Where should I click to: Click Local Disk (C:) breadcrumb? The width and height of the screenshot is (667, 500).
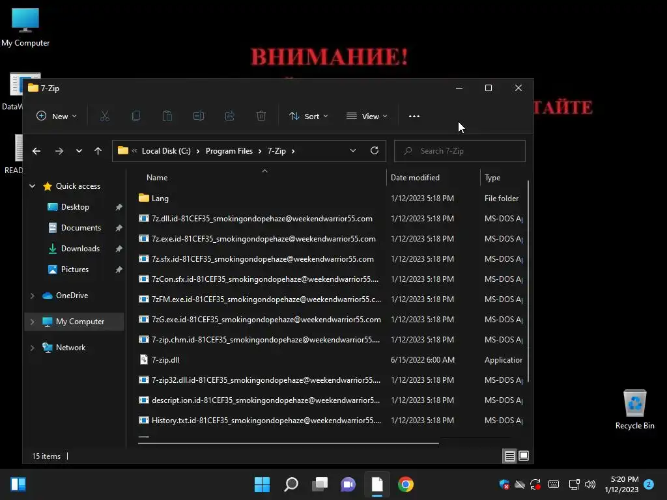[166, 151]
